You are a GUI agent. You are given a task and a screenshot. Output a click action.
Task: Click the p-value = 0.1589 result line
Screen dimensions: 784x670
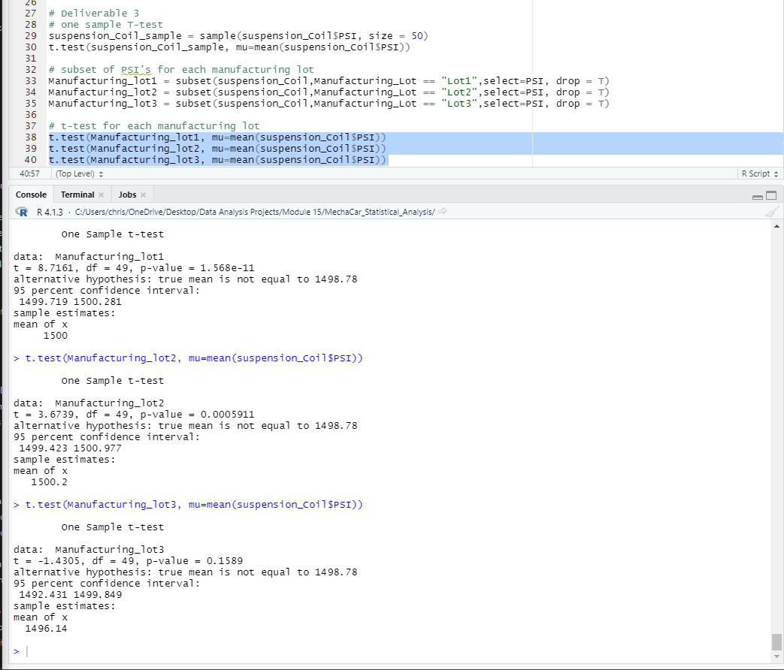(128, 560)
